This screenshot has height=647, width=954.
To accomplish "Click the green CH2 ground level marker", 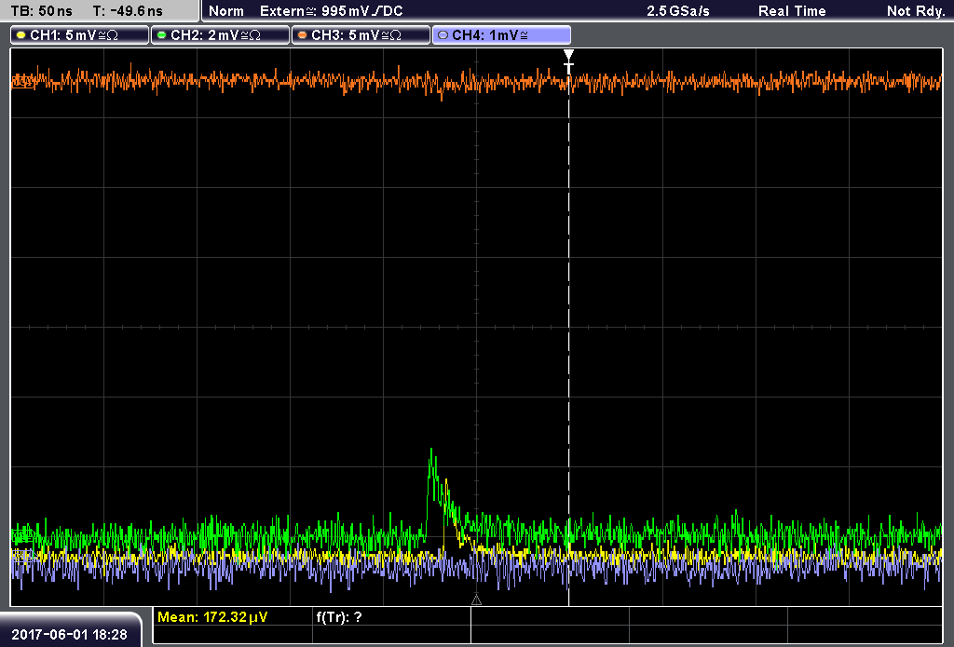I will [23, 536].
